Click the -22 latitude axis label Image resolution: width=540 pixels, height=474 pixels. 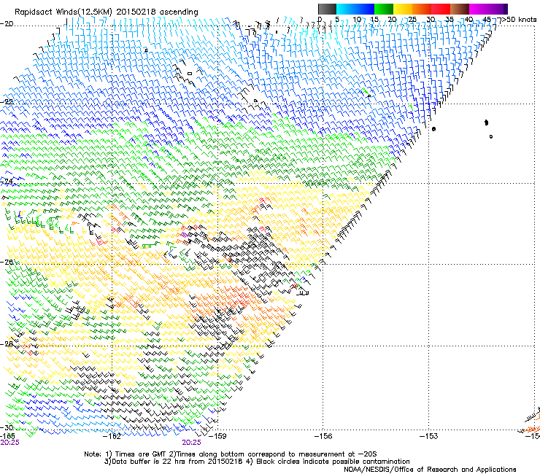point(7,102)
